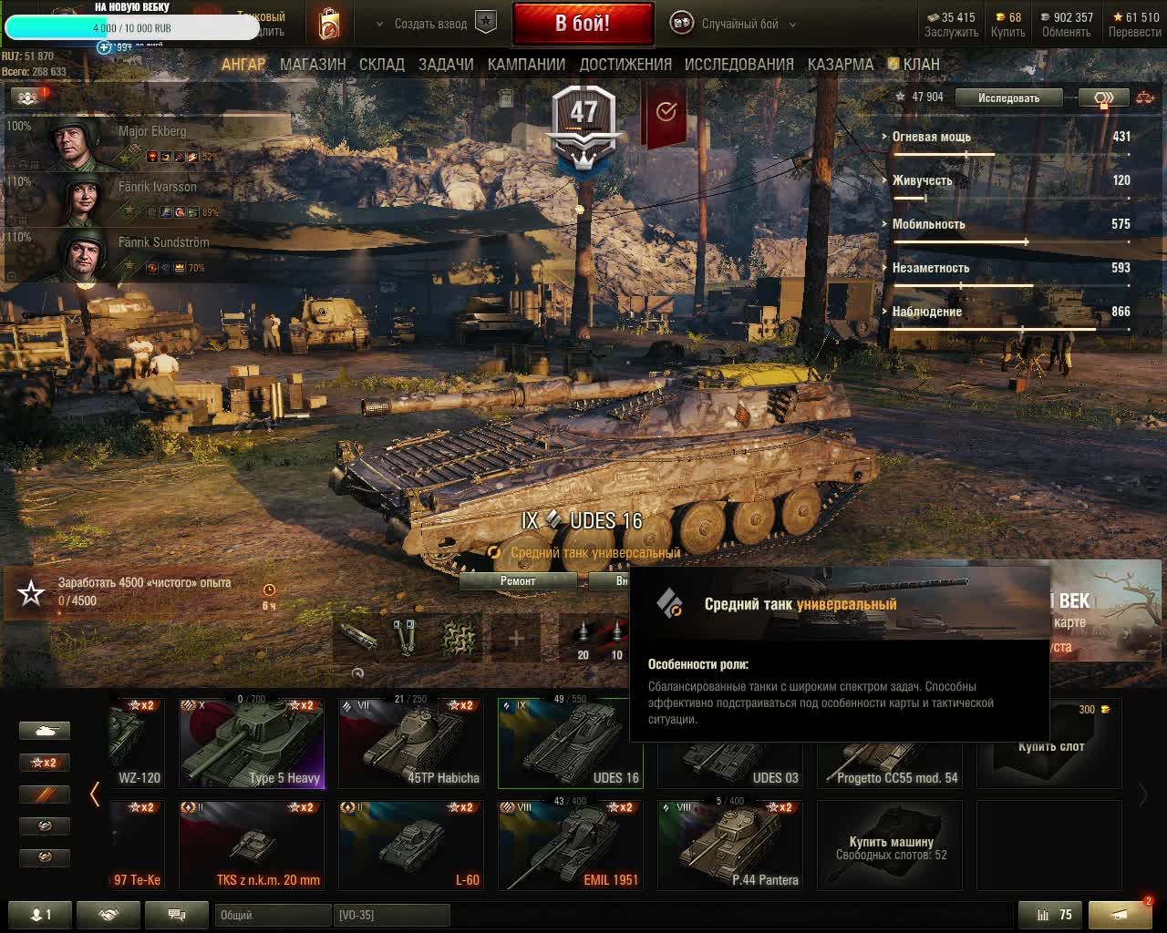Click the red В бой! button
The image size is (1167, 933).
tap(583, 24)
